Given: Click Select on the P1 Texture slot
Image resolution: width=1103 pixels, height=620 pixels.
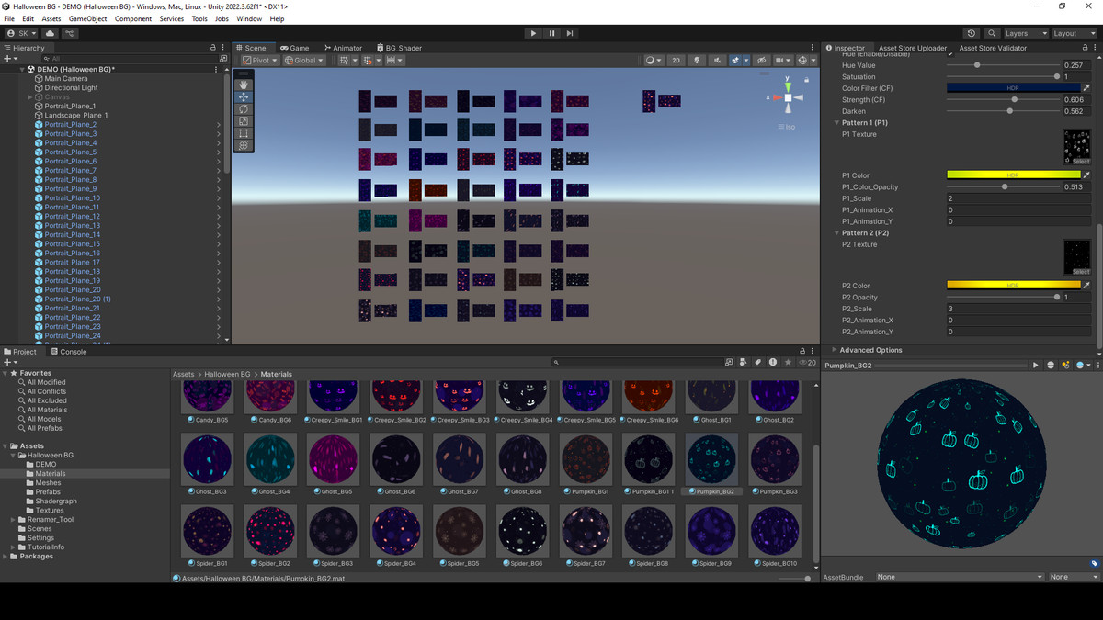Looking at the screenshot, I should [1081, 161].
